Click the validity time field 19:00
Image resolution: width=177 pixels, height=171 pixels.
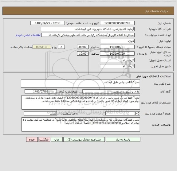pyautogui.click(x=83, y=54)
